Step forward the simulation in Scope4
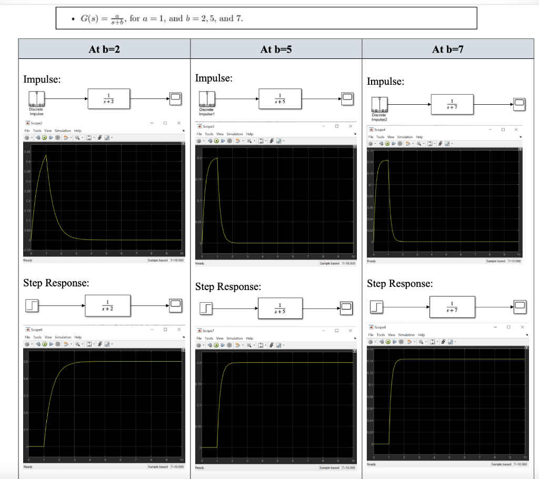 (x=394, y=144)
